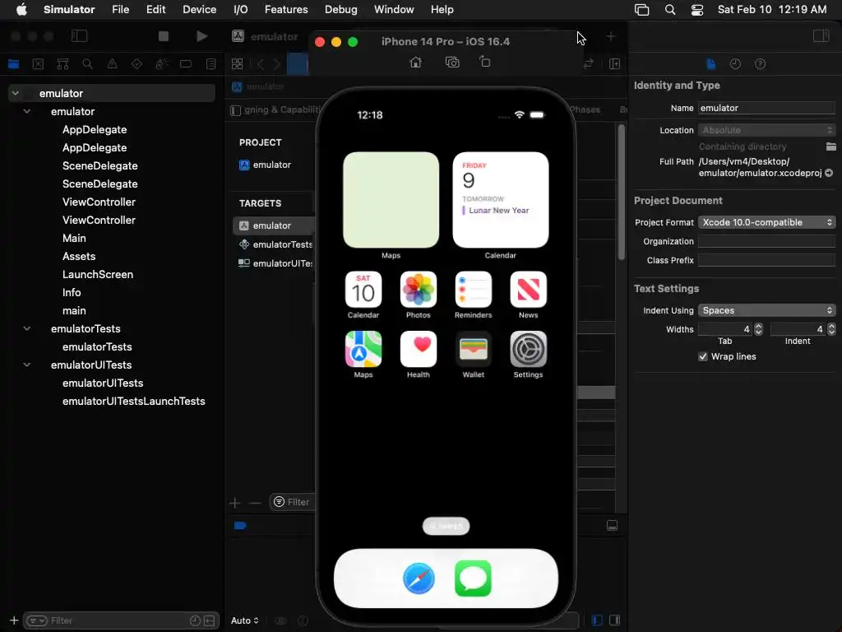The image size is (842, 632).
Task: Toggle the Wrap lines checkbox
Action: pyautogui.click(x=703, y=356)
